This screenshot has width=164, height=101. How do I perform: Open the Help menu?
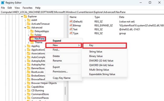(38, 8)
